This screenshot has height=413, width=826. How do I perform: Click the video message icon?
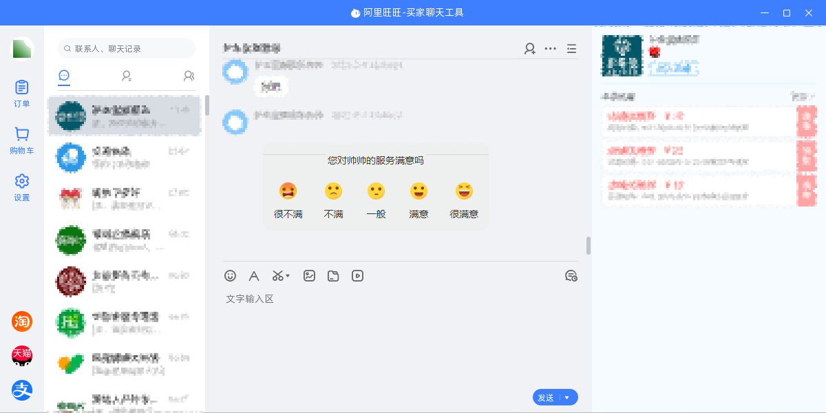tap(357, 276)
